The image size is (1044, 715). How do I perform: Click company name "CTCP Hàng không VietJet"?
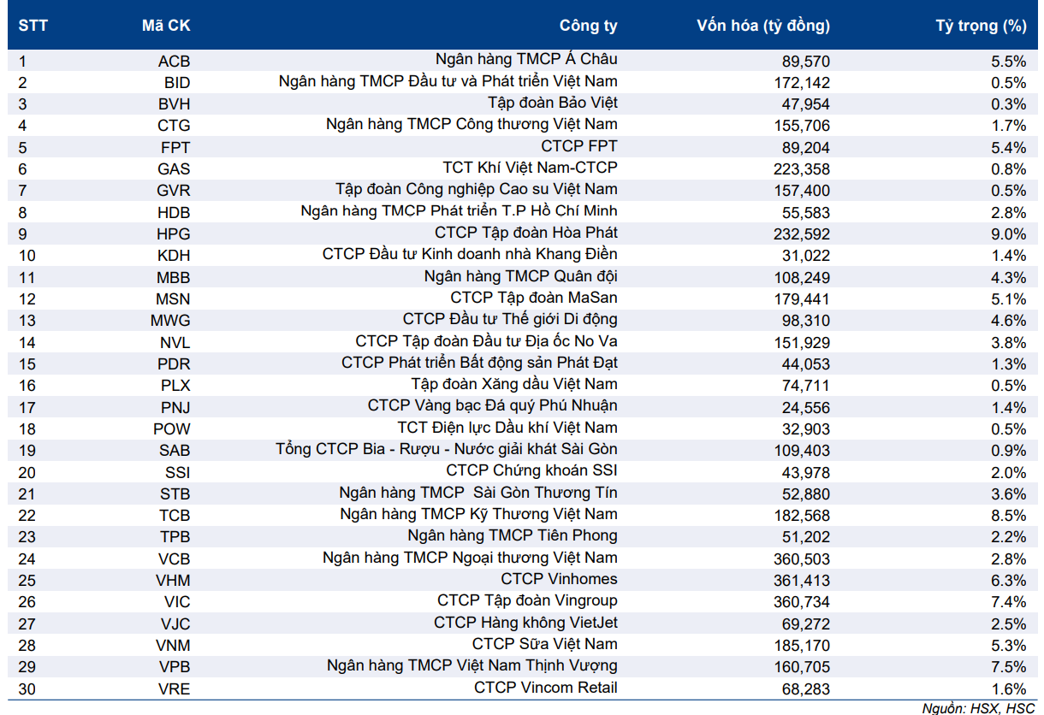coord(525,622)
